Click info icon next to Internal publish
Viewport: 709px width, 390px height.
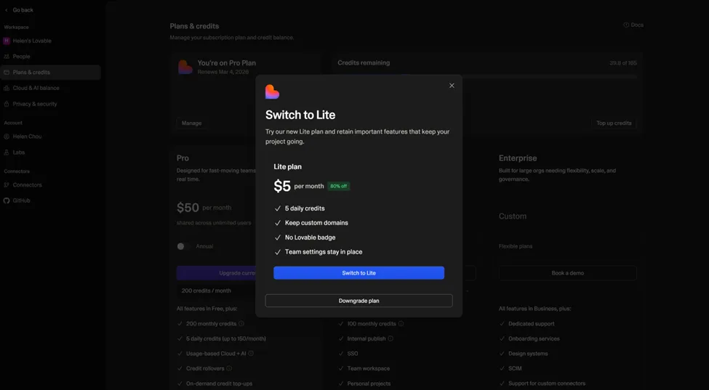pyautogui.click(x=390, y=338)
